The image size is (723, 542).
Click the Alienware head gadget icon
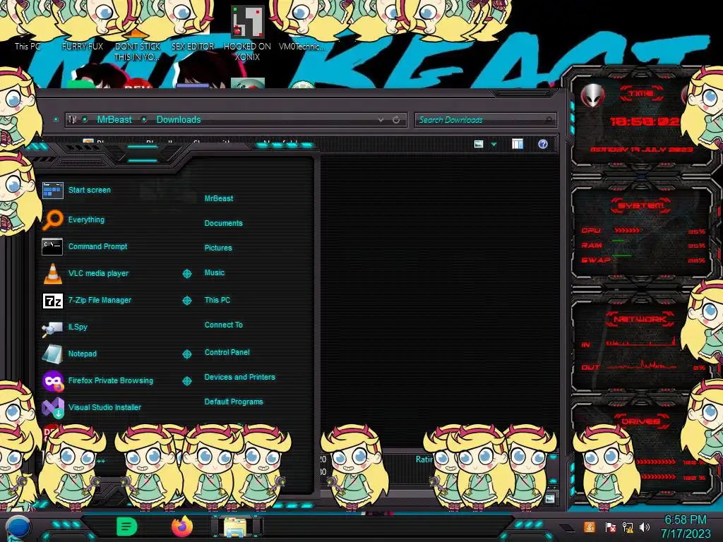pyautogui.click(x=592, y=96)
